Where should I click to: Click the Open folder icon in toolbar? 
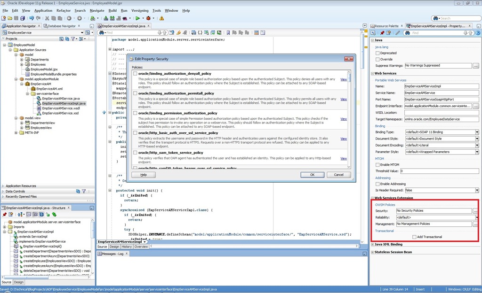(9, 18)
